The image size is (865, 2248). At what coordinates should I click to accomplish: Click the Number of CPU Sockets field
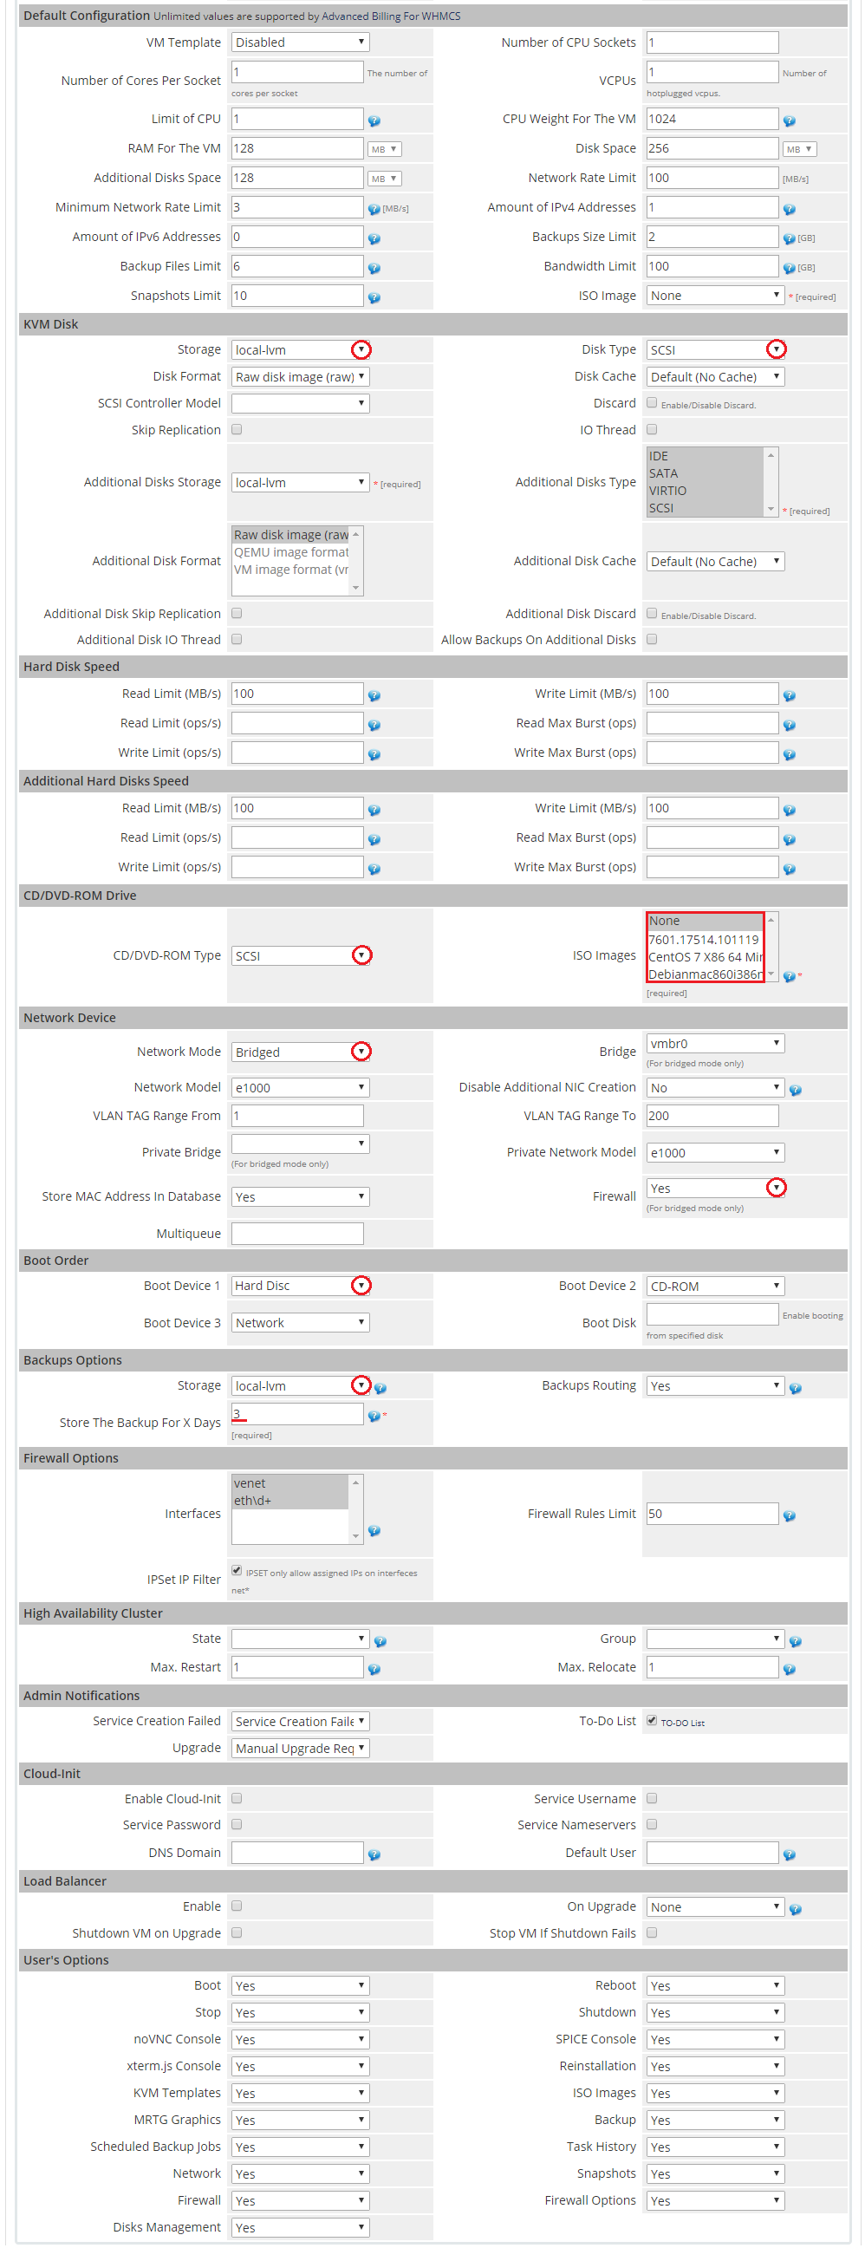tap(712, 42)
